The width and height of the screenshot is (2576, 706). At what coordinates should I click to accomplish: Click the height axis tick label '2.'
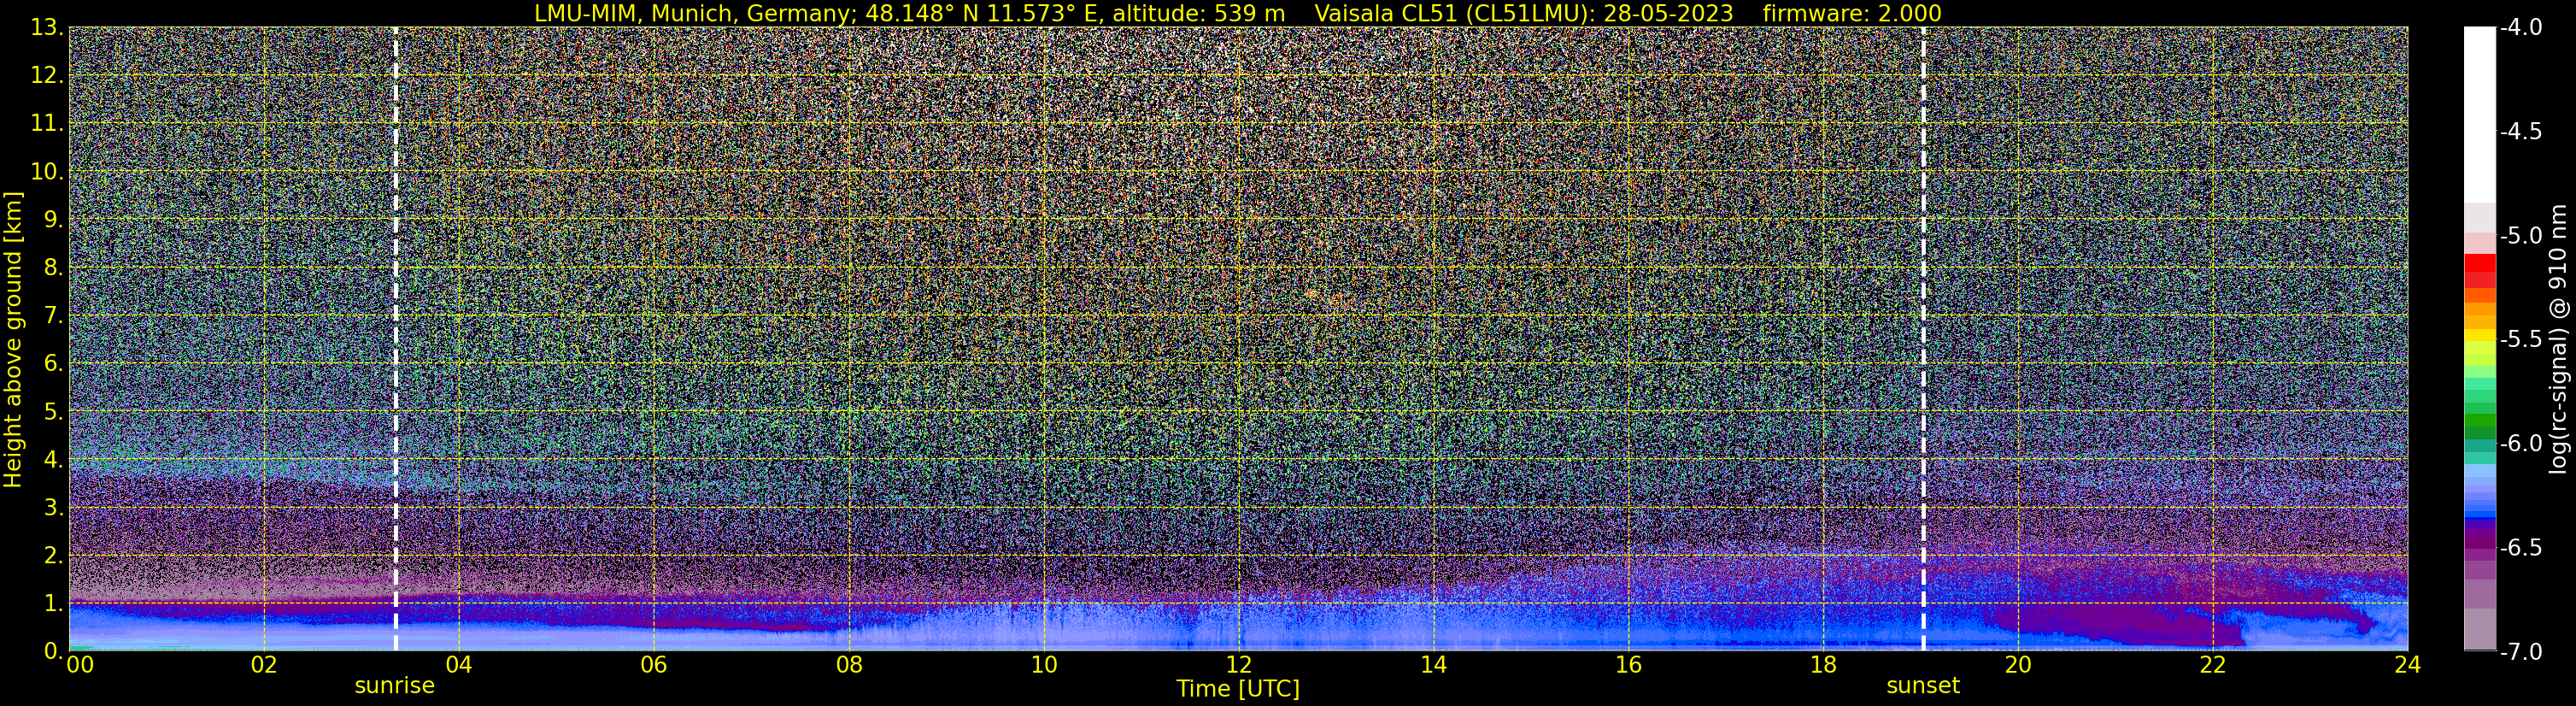tap(54, 555)
